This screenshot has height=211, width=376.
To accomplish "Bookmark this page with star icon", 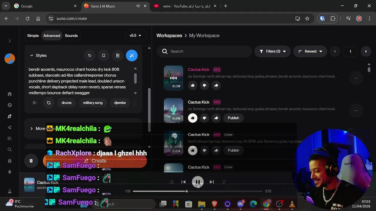I will [307, 18].
